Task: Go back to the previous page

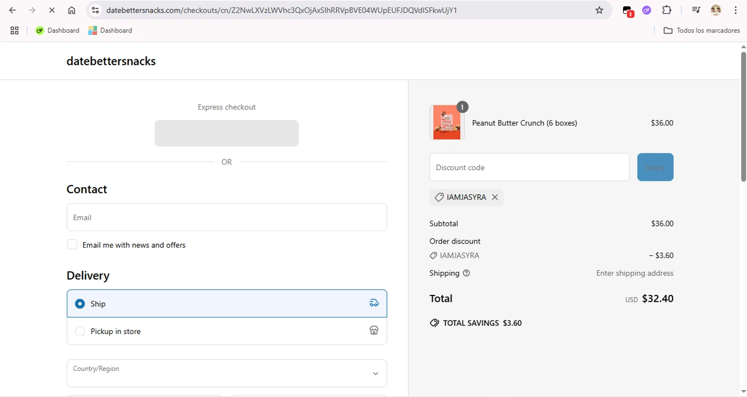Action: click(13, 10)
